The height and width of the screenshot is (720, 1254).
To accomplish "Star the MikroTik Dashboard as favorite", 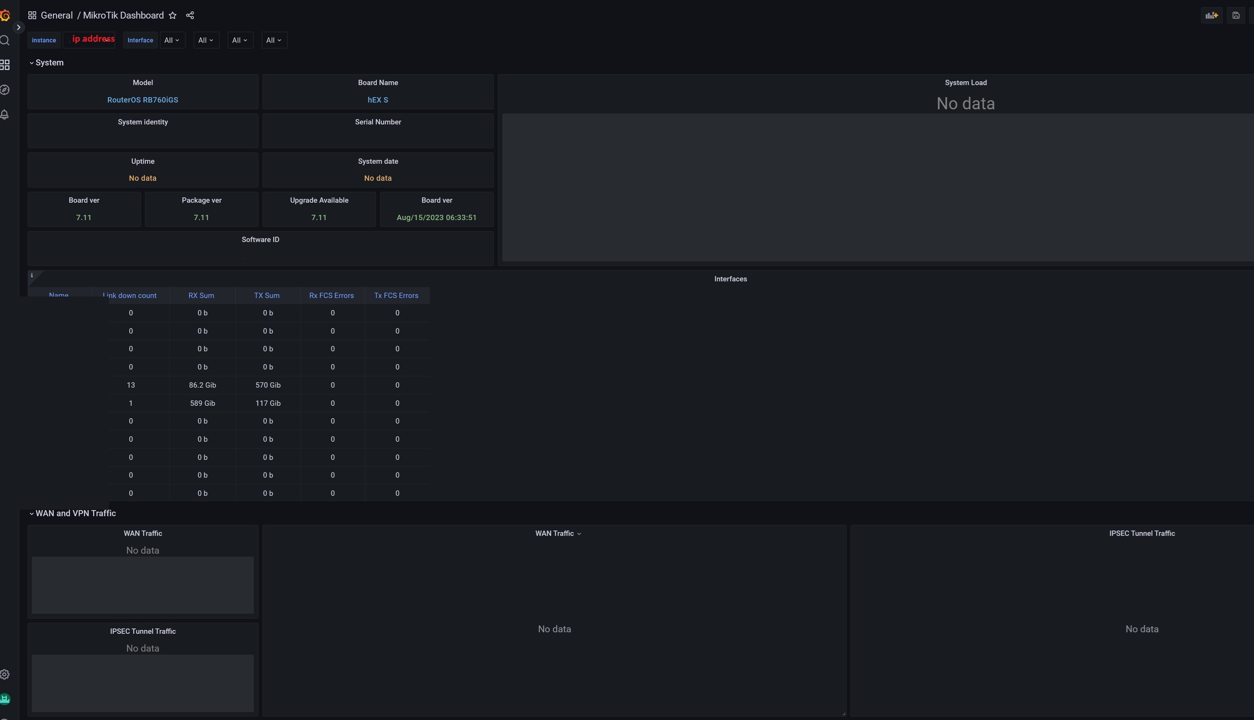I will [x=172, y=16].
